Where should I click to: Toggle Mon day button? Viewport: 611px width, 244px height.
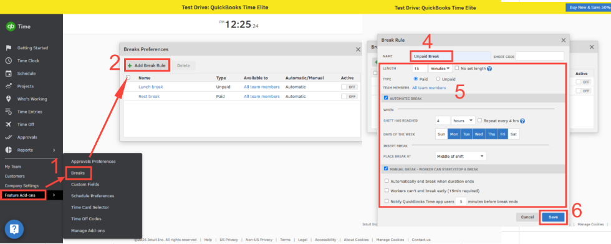tap(454, 134)
